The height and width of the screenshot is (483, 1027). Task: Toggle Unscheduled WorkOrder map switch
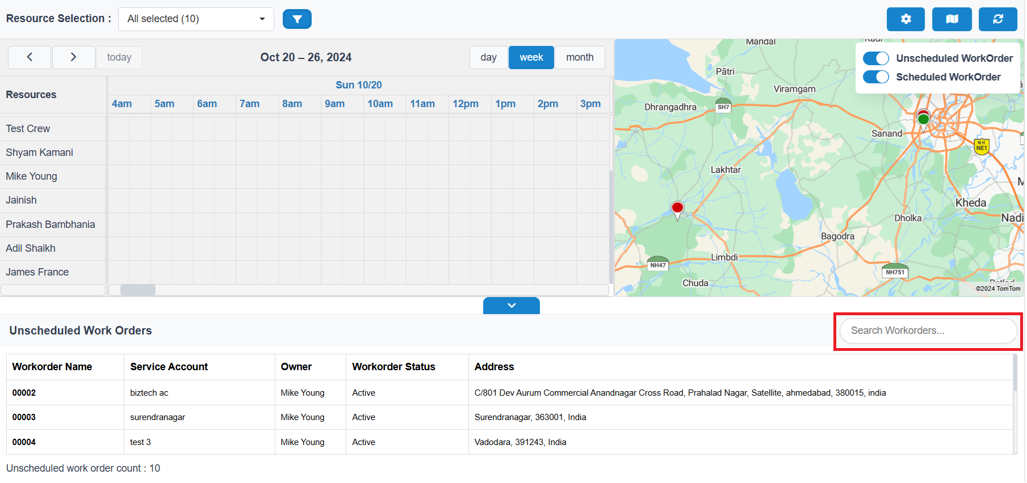point(875,58)
